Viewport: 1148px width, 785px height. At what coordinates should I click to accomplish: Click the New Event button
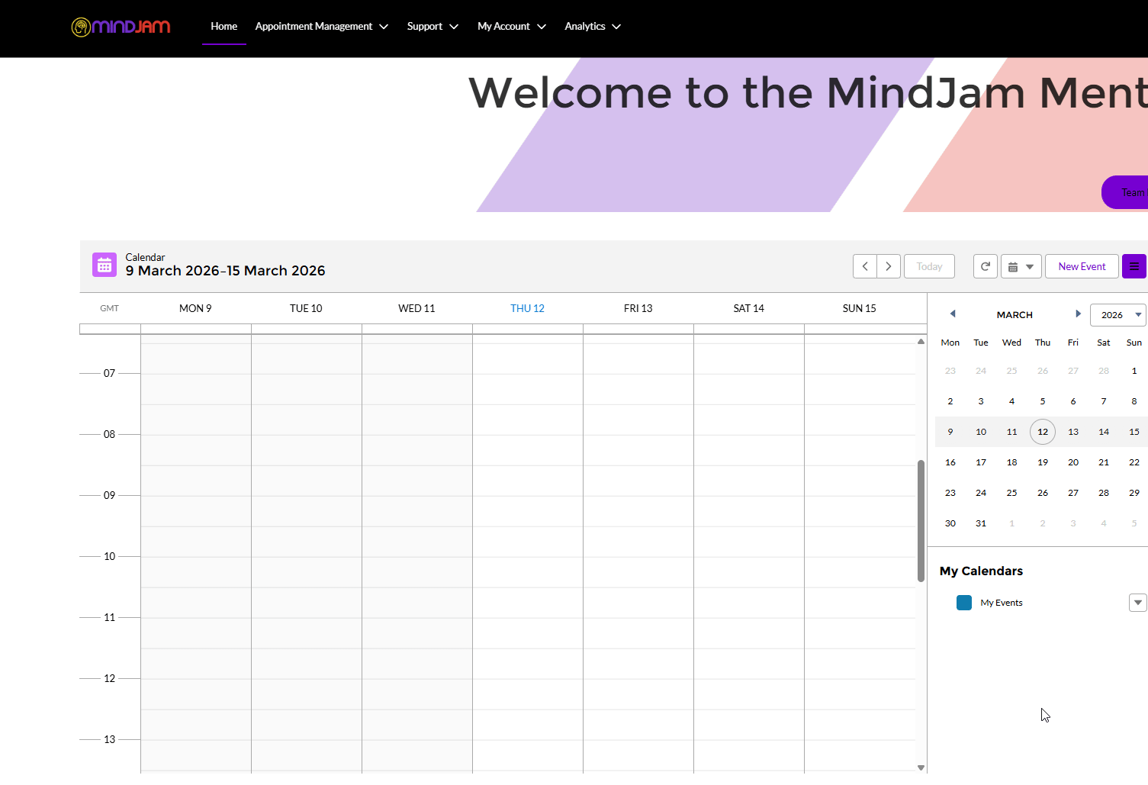pos(1082,266)
